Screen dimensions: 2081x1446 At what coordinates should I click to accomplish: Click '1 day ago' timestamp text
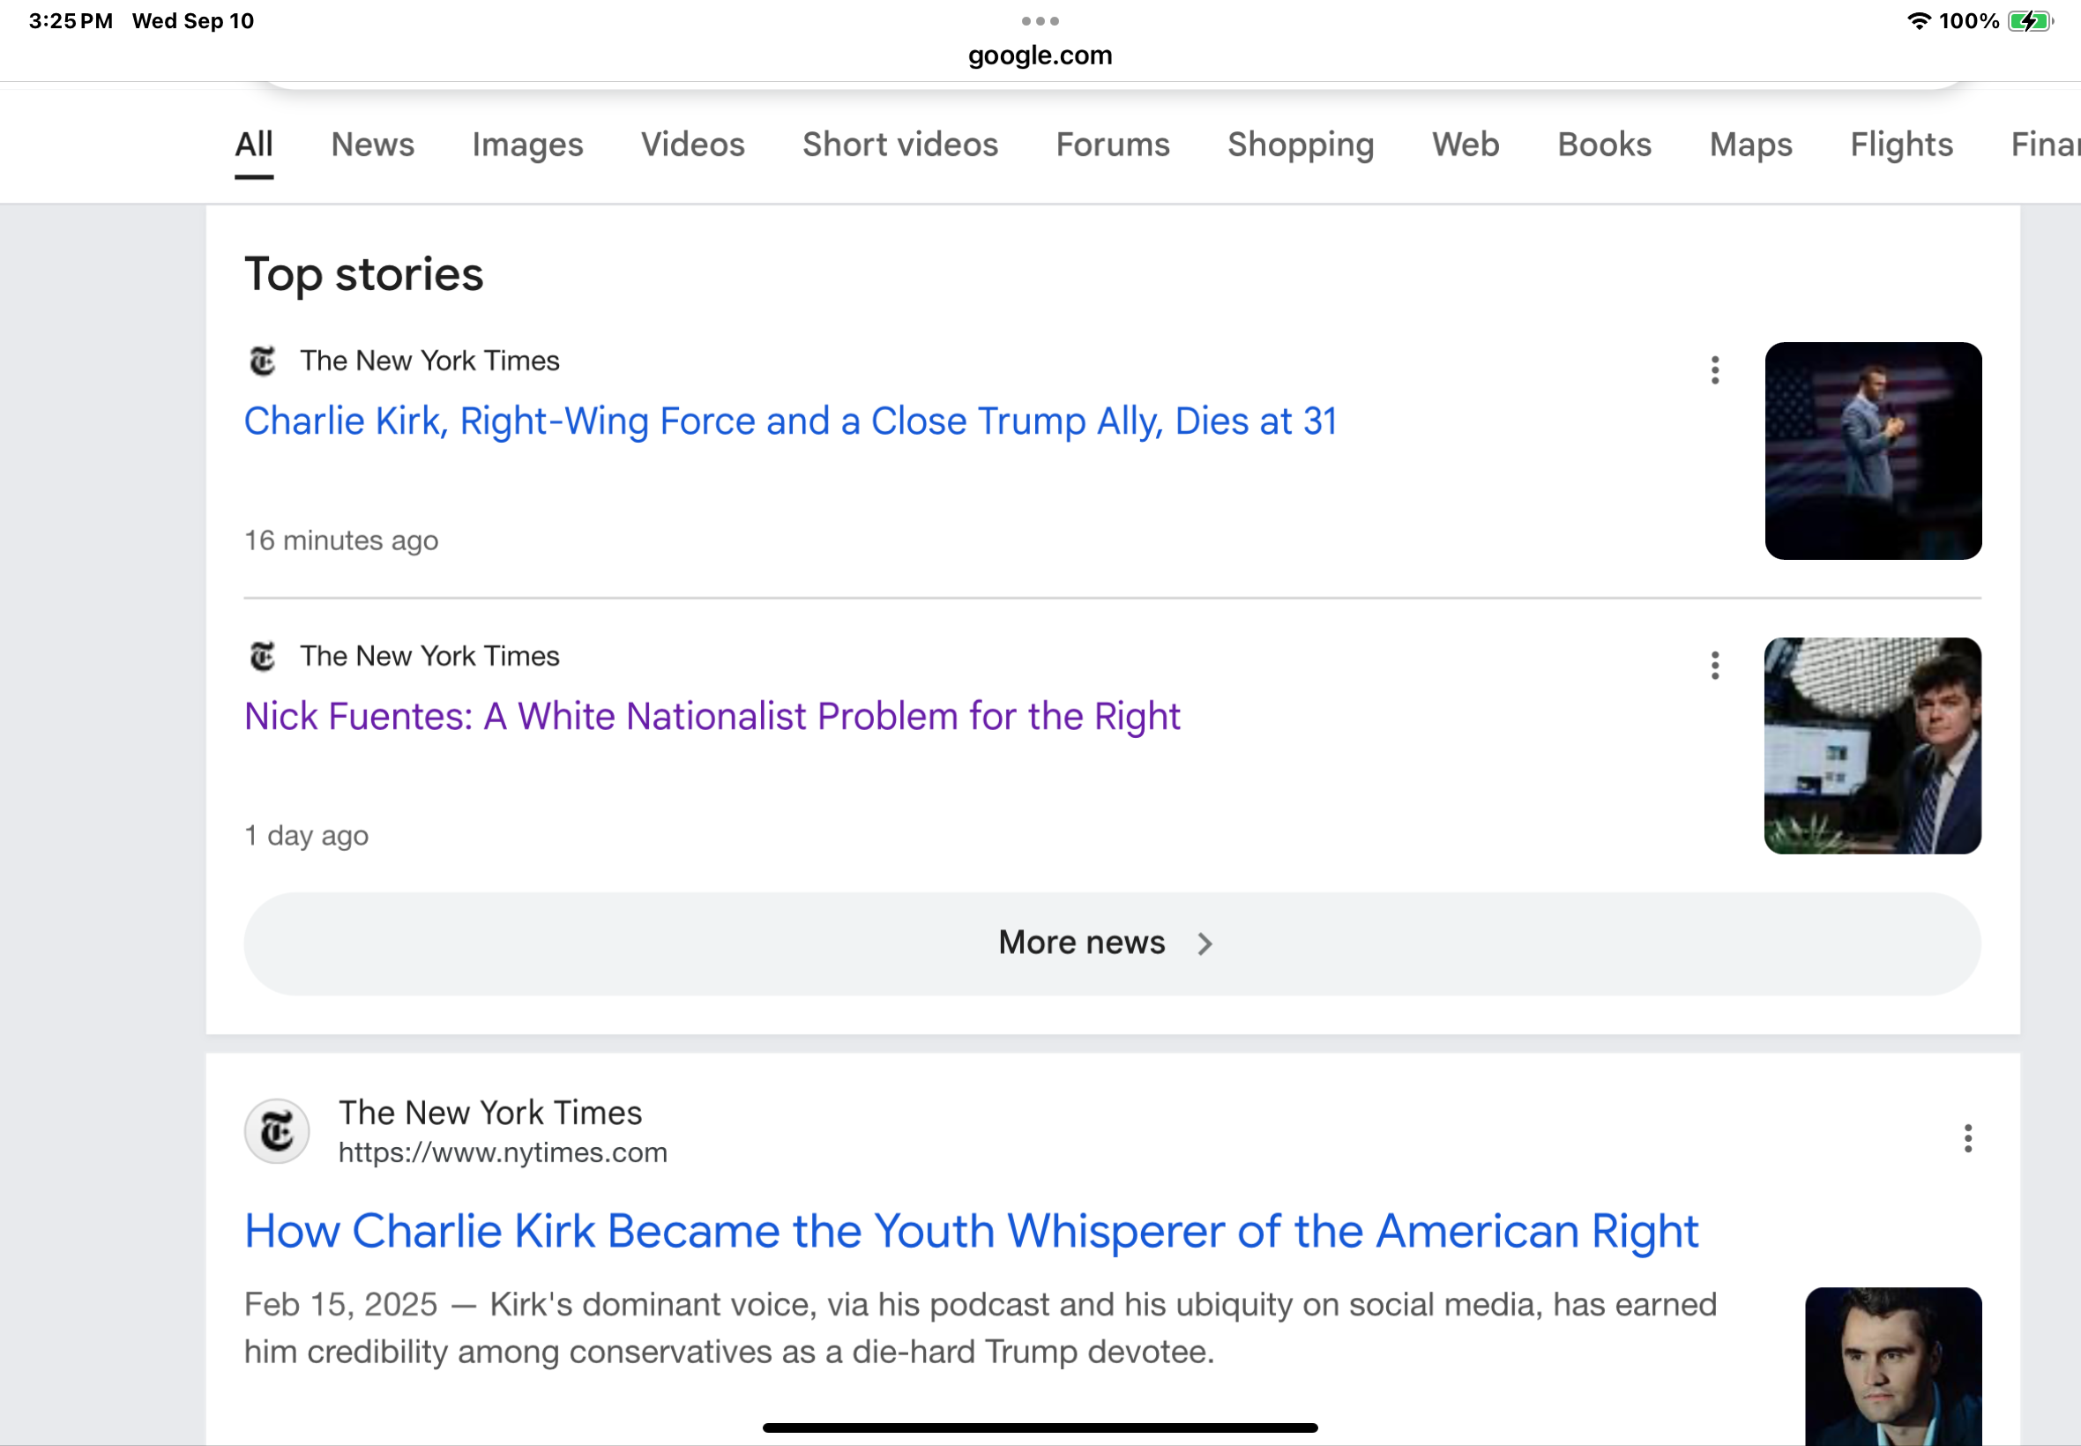pos(306,835)
